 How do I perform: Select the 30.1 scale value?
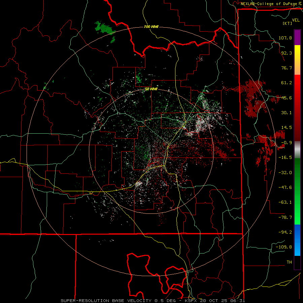287,113
